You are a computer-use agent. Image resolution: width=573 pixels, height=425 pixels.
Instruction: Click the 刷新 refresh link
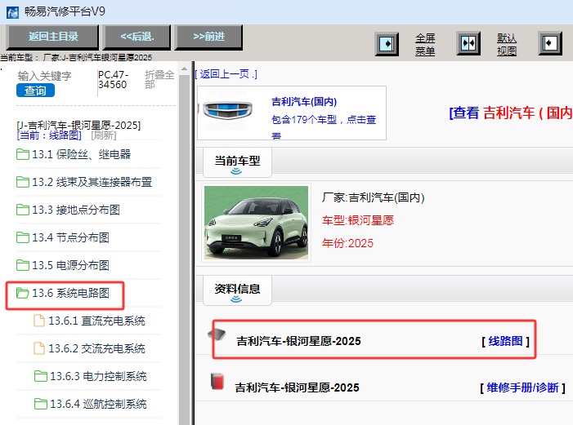(x=104, y=135)
